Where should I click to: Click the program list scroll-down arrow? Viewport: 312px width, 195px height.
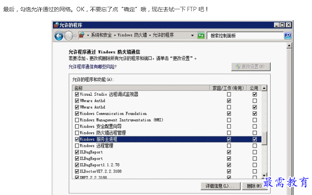point(264,175)
